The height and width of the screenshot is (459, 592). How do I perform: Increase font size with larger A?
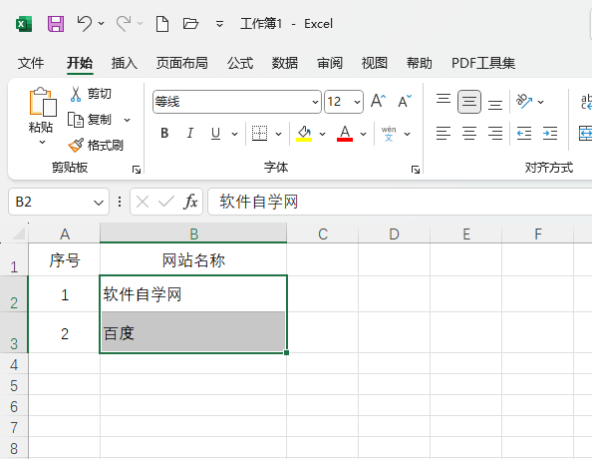point(378,102)
